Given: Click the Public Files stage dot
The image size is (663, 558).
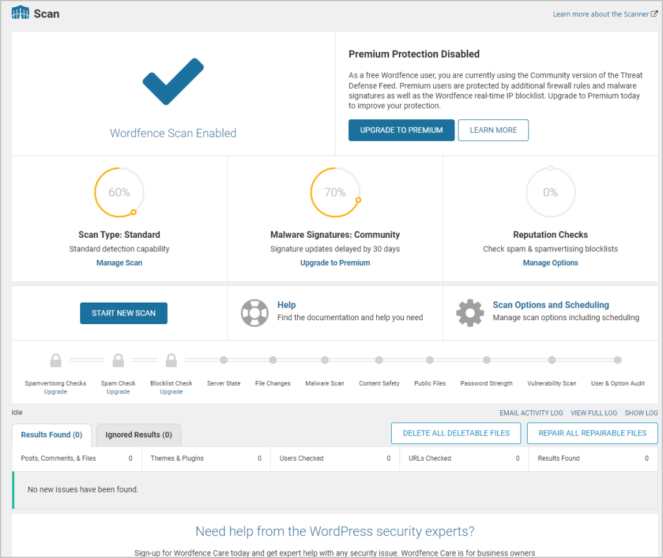Looking at the screenshot, I should coord(430,360).
